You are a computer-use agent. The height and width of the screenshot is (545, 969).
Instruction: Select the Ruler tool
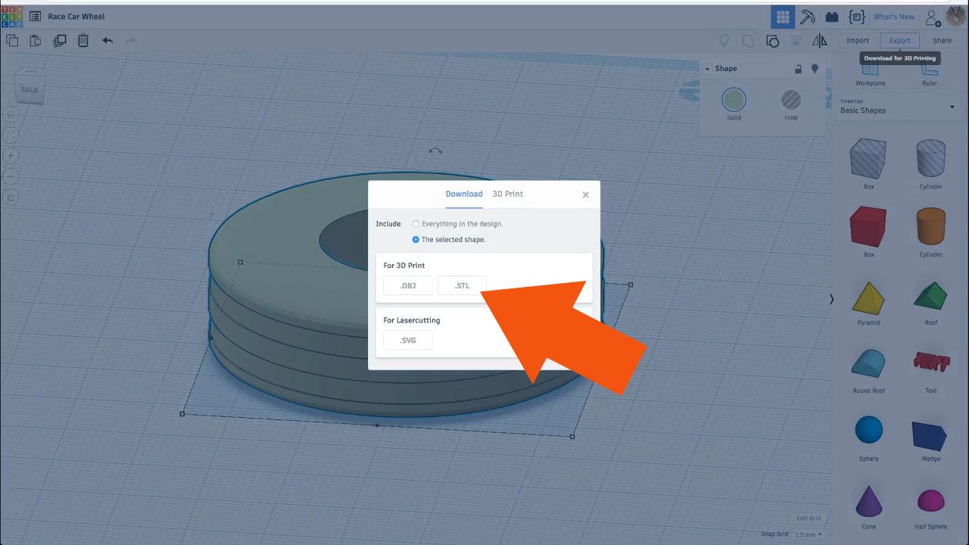coord(930,73)
